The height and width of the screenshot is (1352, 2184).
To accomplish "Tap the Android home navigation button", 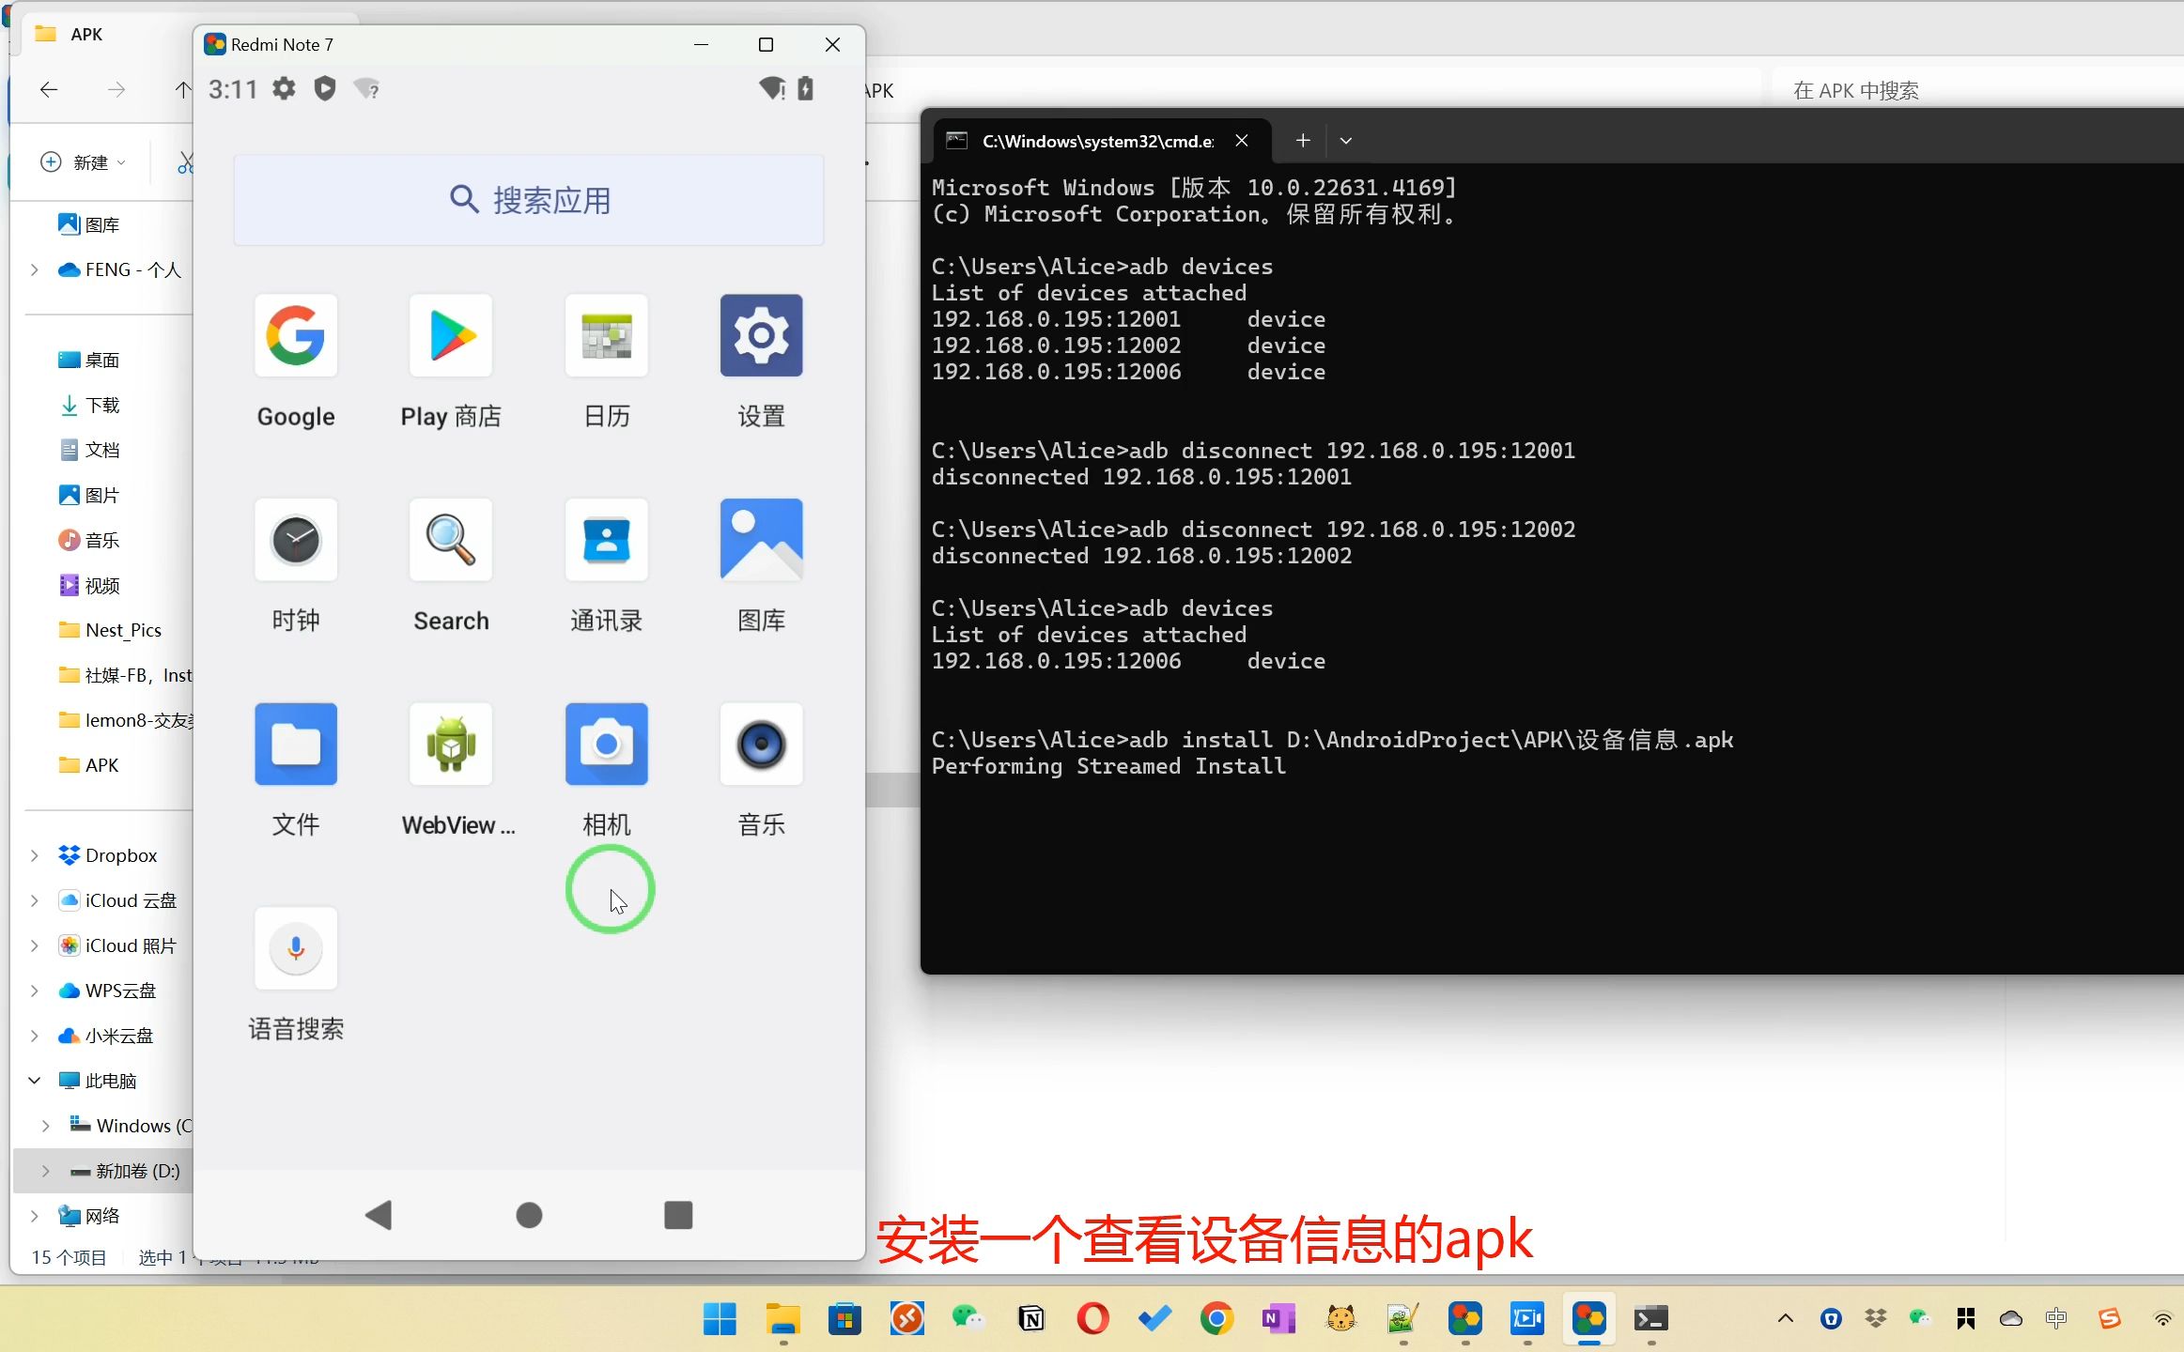I will coord(529,1215).
